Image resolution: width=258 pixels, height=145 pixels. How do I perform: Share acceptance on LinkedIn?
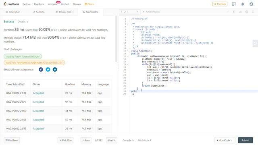point(55,70)
